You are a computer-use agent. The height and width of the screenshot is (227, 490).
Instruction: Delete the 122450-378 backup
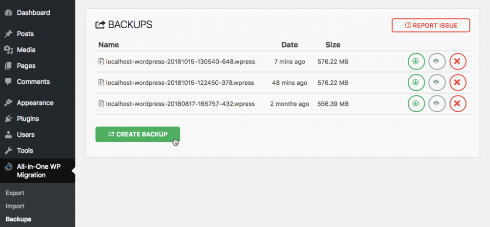(x=458, y=83)
